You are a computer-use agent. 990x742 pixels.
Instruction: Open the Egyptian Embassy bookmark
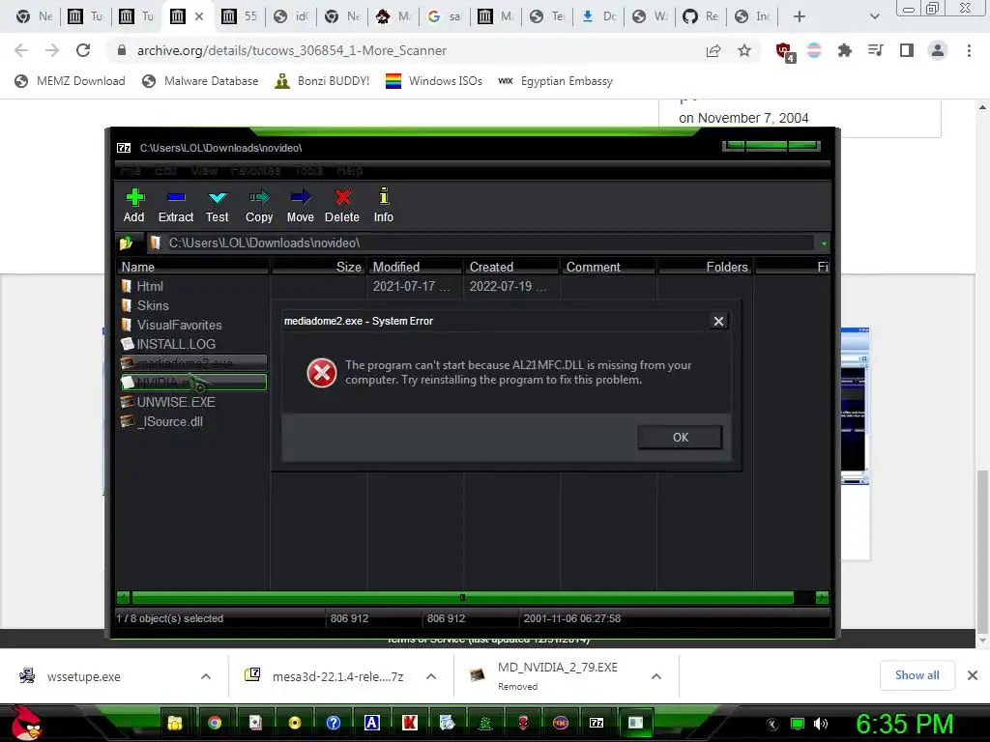pos(556,81)
